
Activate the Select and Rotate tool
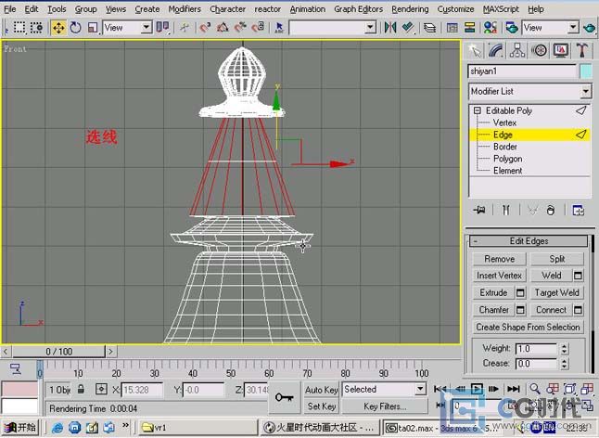pos(75,28)
